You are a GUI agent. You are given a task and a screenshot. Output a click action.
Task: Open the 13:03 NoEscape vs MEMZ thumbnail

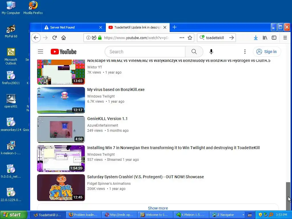(x=61, y=72)
